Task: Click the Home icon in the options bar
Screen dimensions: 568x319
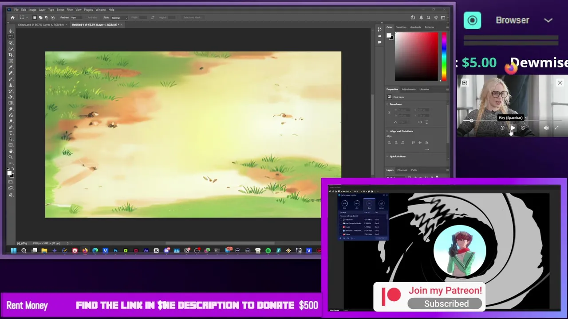Action: [x=12, y=17]
